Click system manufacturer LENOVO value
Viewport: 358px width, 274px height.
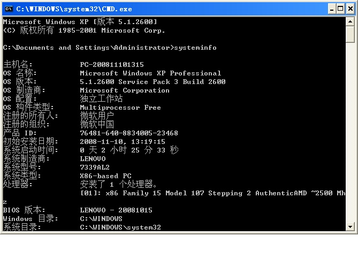[x=93, y=159]
